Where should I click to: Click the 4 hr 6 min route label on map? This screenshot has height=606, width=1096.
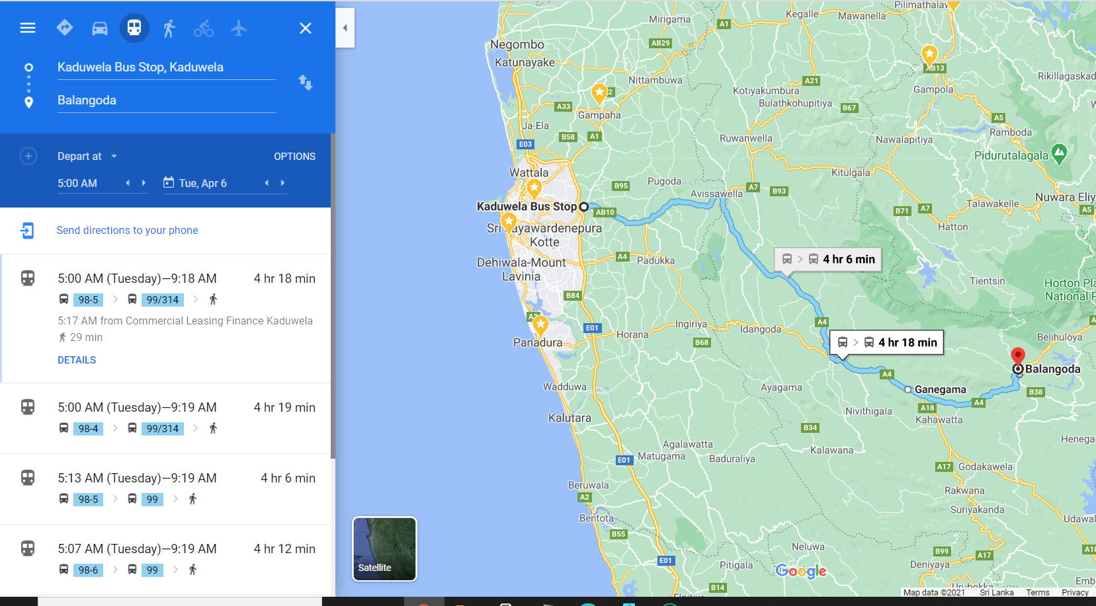(828, 259)
